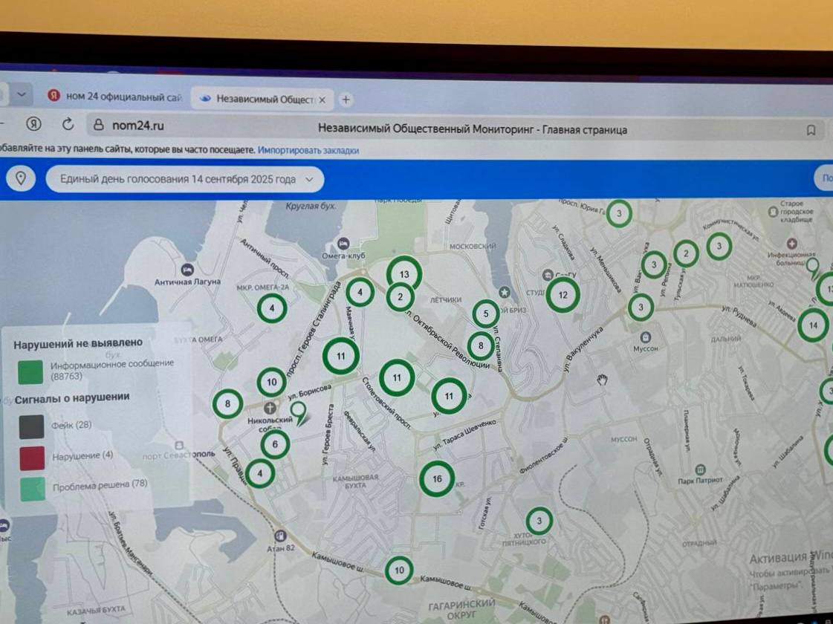
Task: Expand the tab list chevron
Action: [22, 94]
